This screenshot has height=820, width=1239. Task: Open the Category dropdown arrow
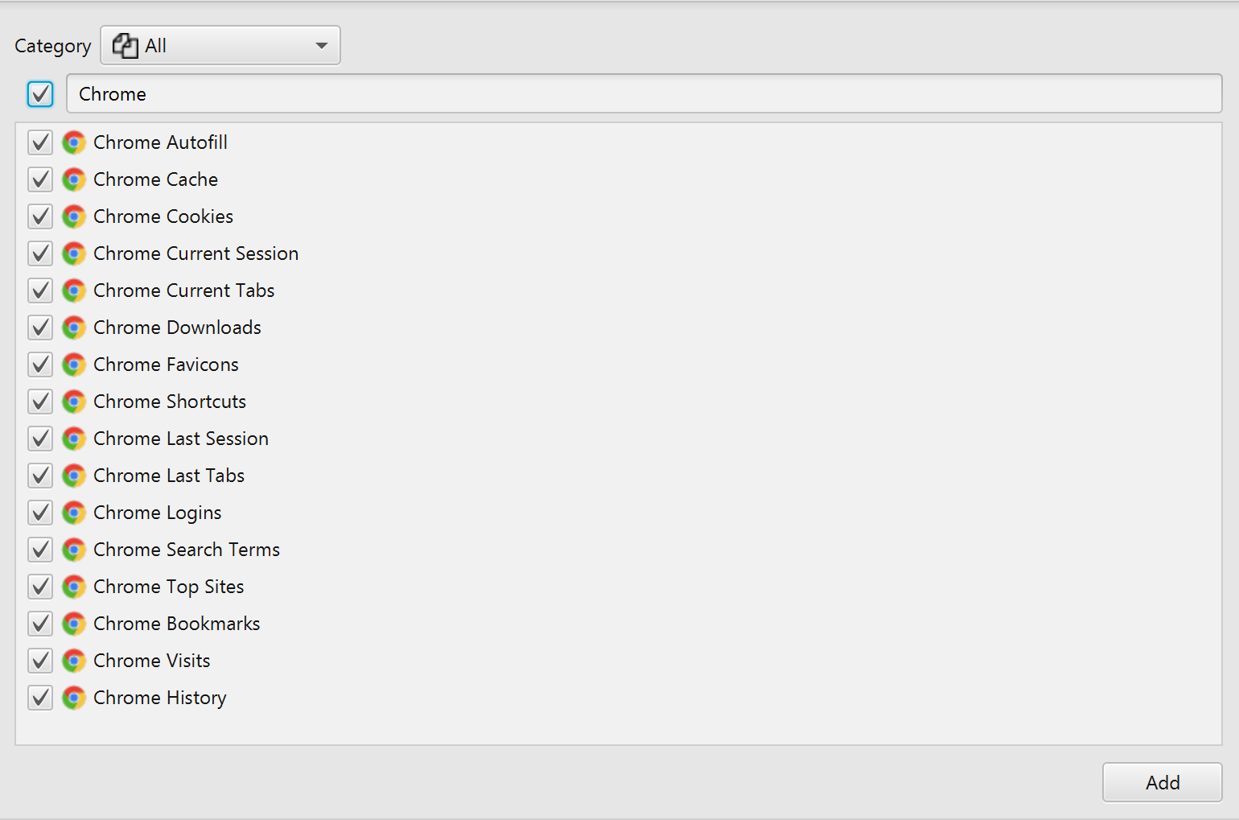322,46
